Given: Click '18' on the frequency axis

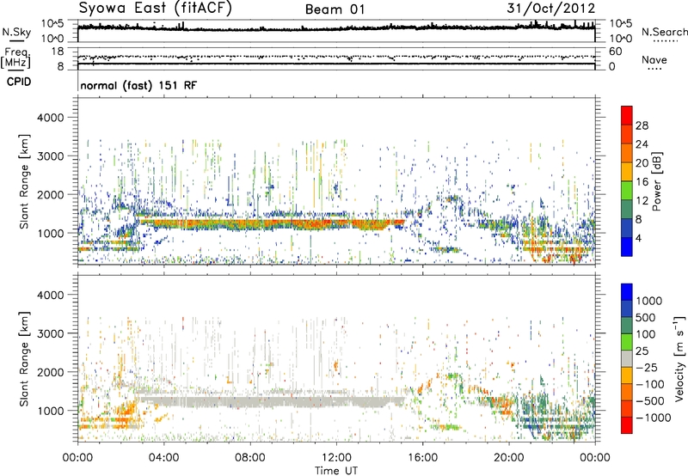Looking at the screenshot, I should pyautogui.click(x=58, y=52).
